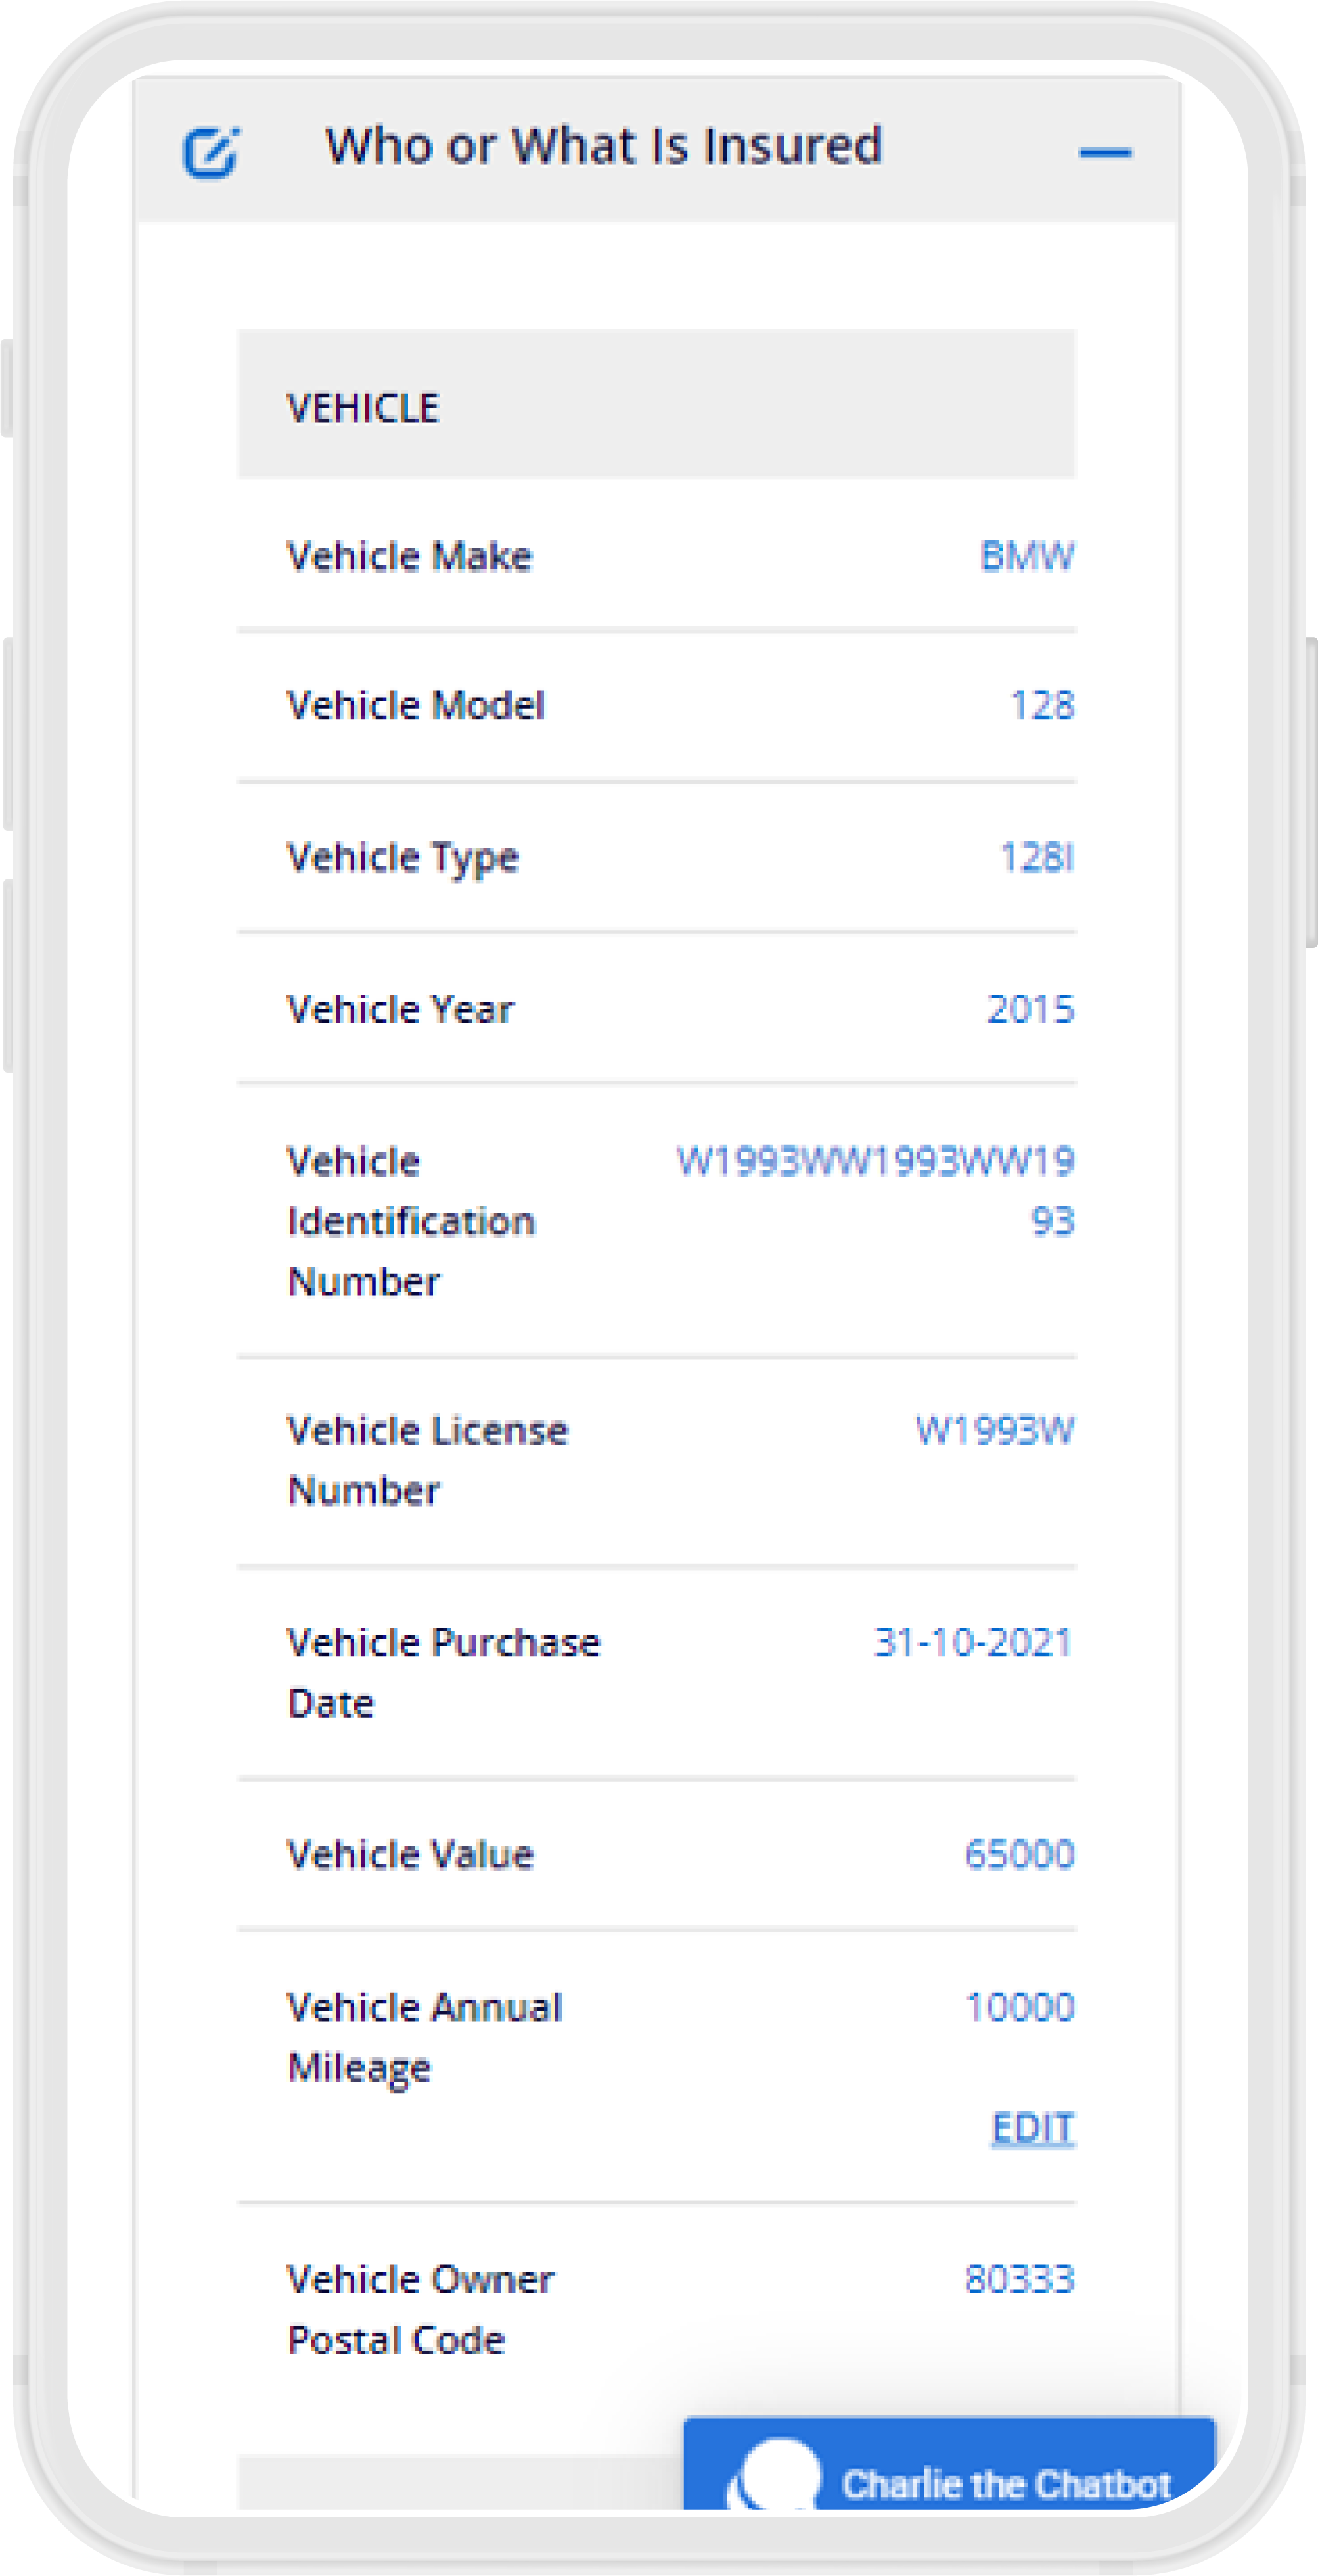Click the EDIT link for vehicle details
This screenshot has height=2576, width=1318.
point(1032,2127)
